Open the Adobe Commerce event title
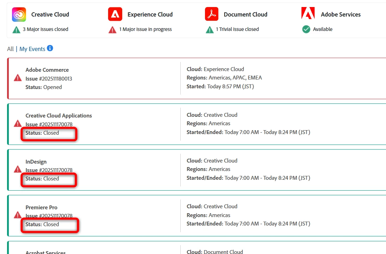 click(47, 70)
